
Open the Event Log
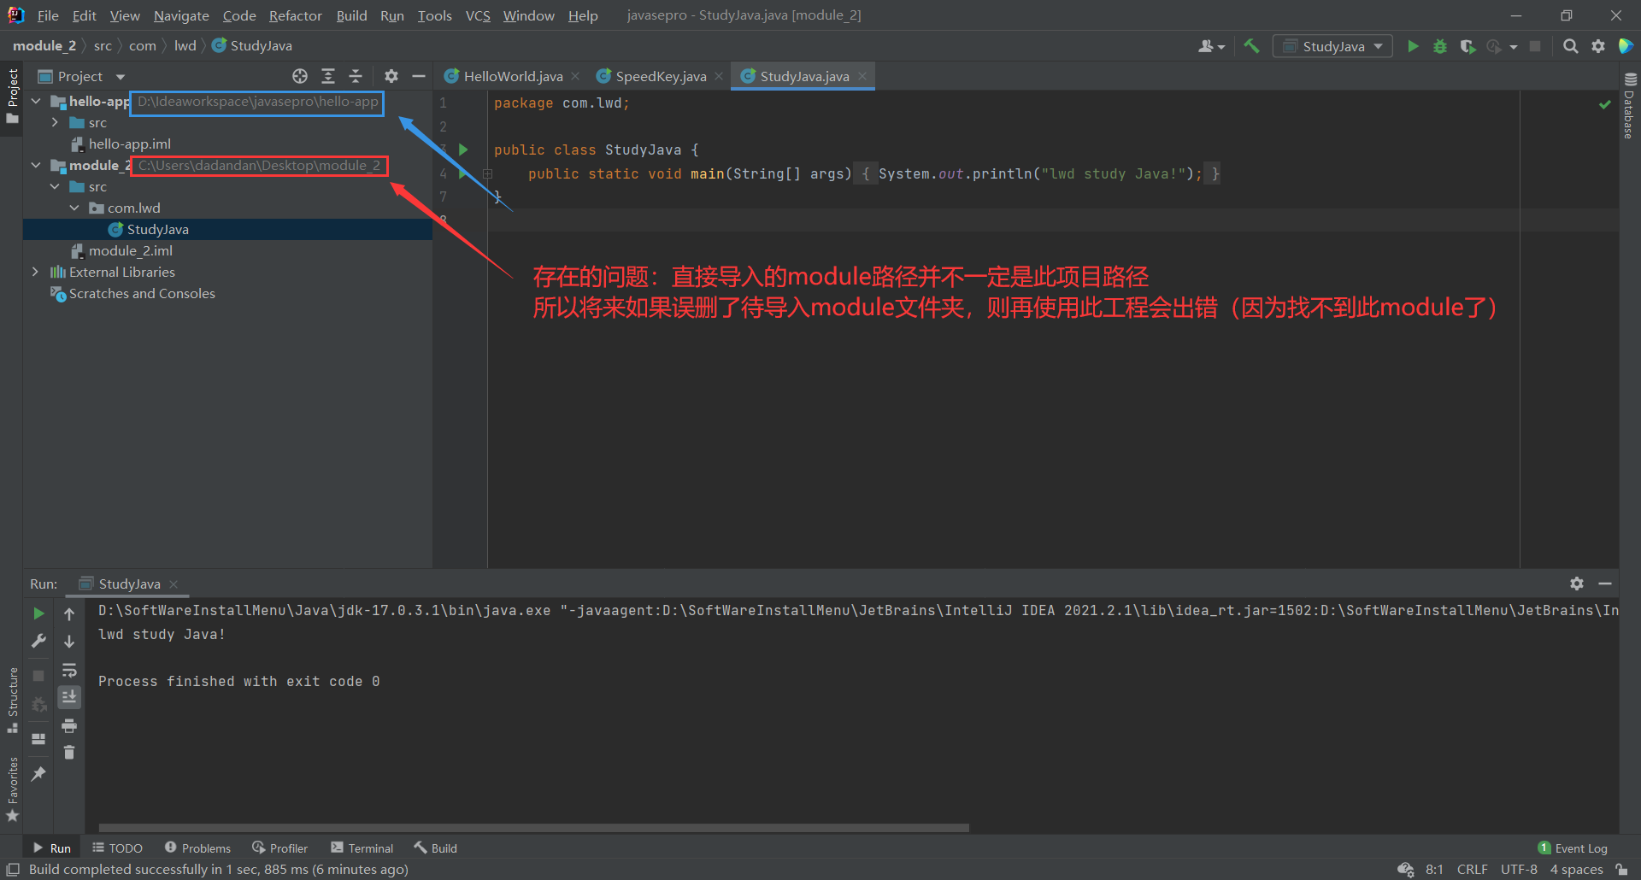pyautogui.click(x=1573, y=848)
